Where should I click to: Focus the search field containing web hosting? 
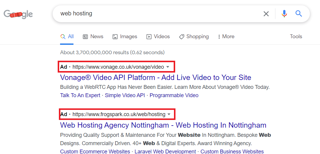[158, 14]
